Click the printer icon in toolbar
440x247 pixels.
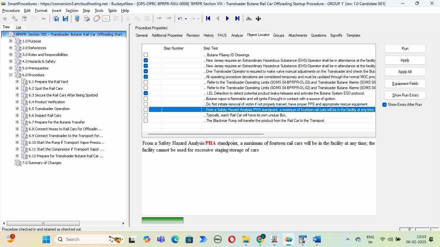click(87, 19)
